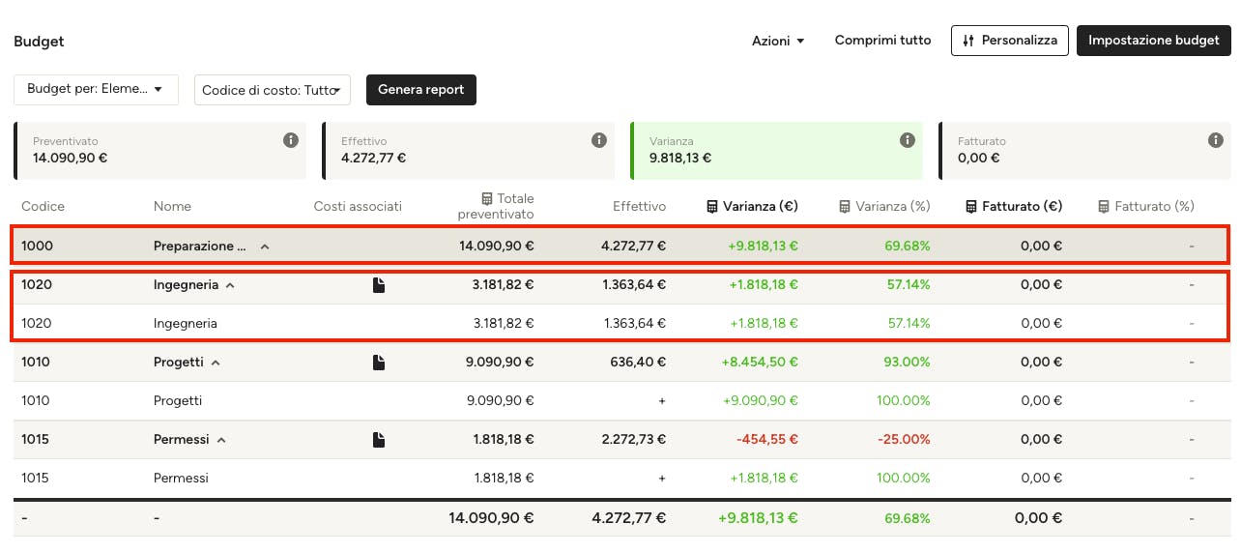Click the Personalizza button
This screenshot has height=553, width=1241.
[1010, 41]
